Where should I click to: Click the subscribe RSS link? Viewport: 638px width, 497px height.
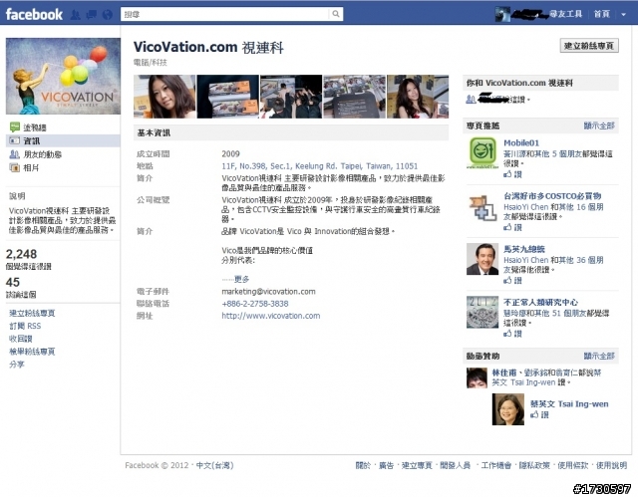point(25,326)
